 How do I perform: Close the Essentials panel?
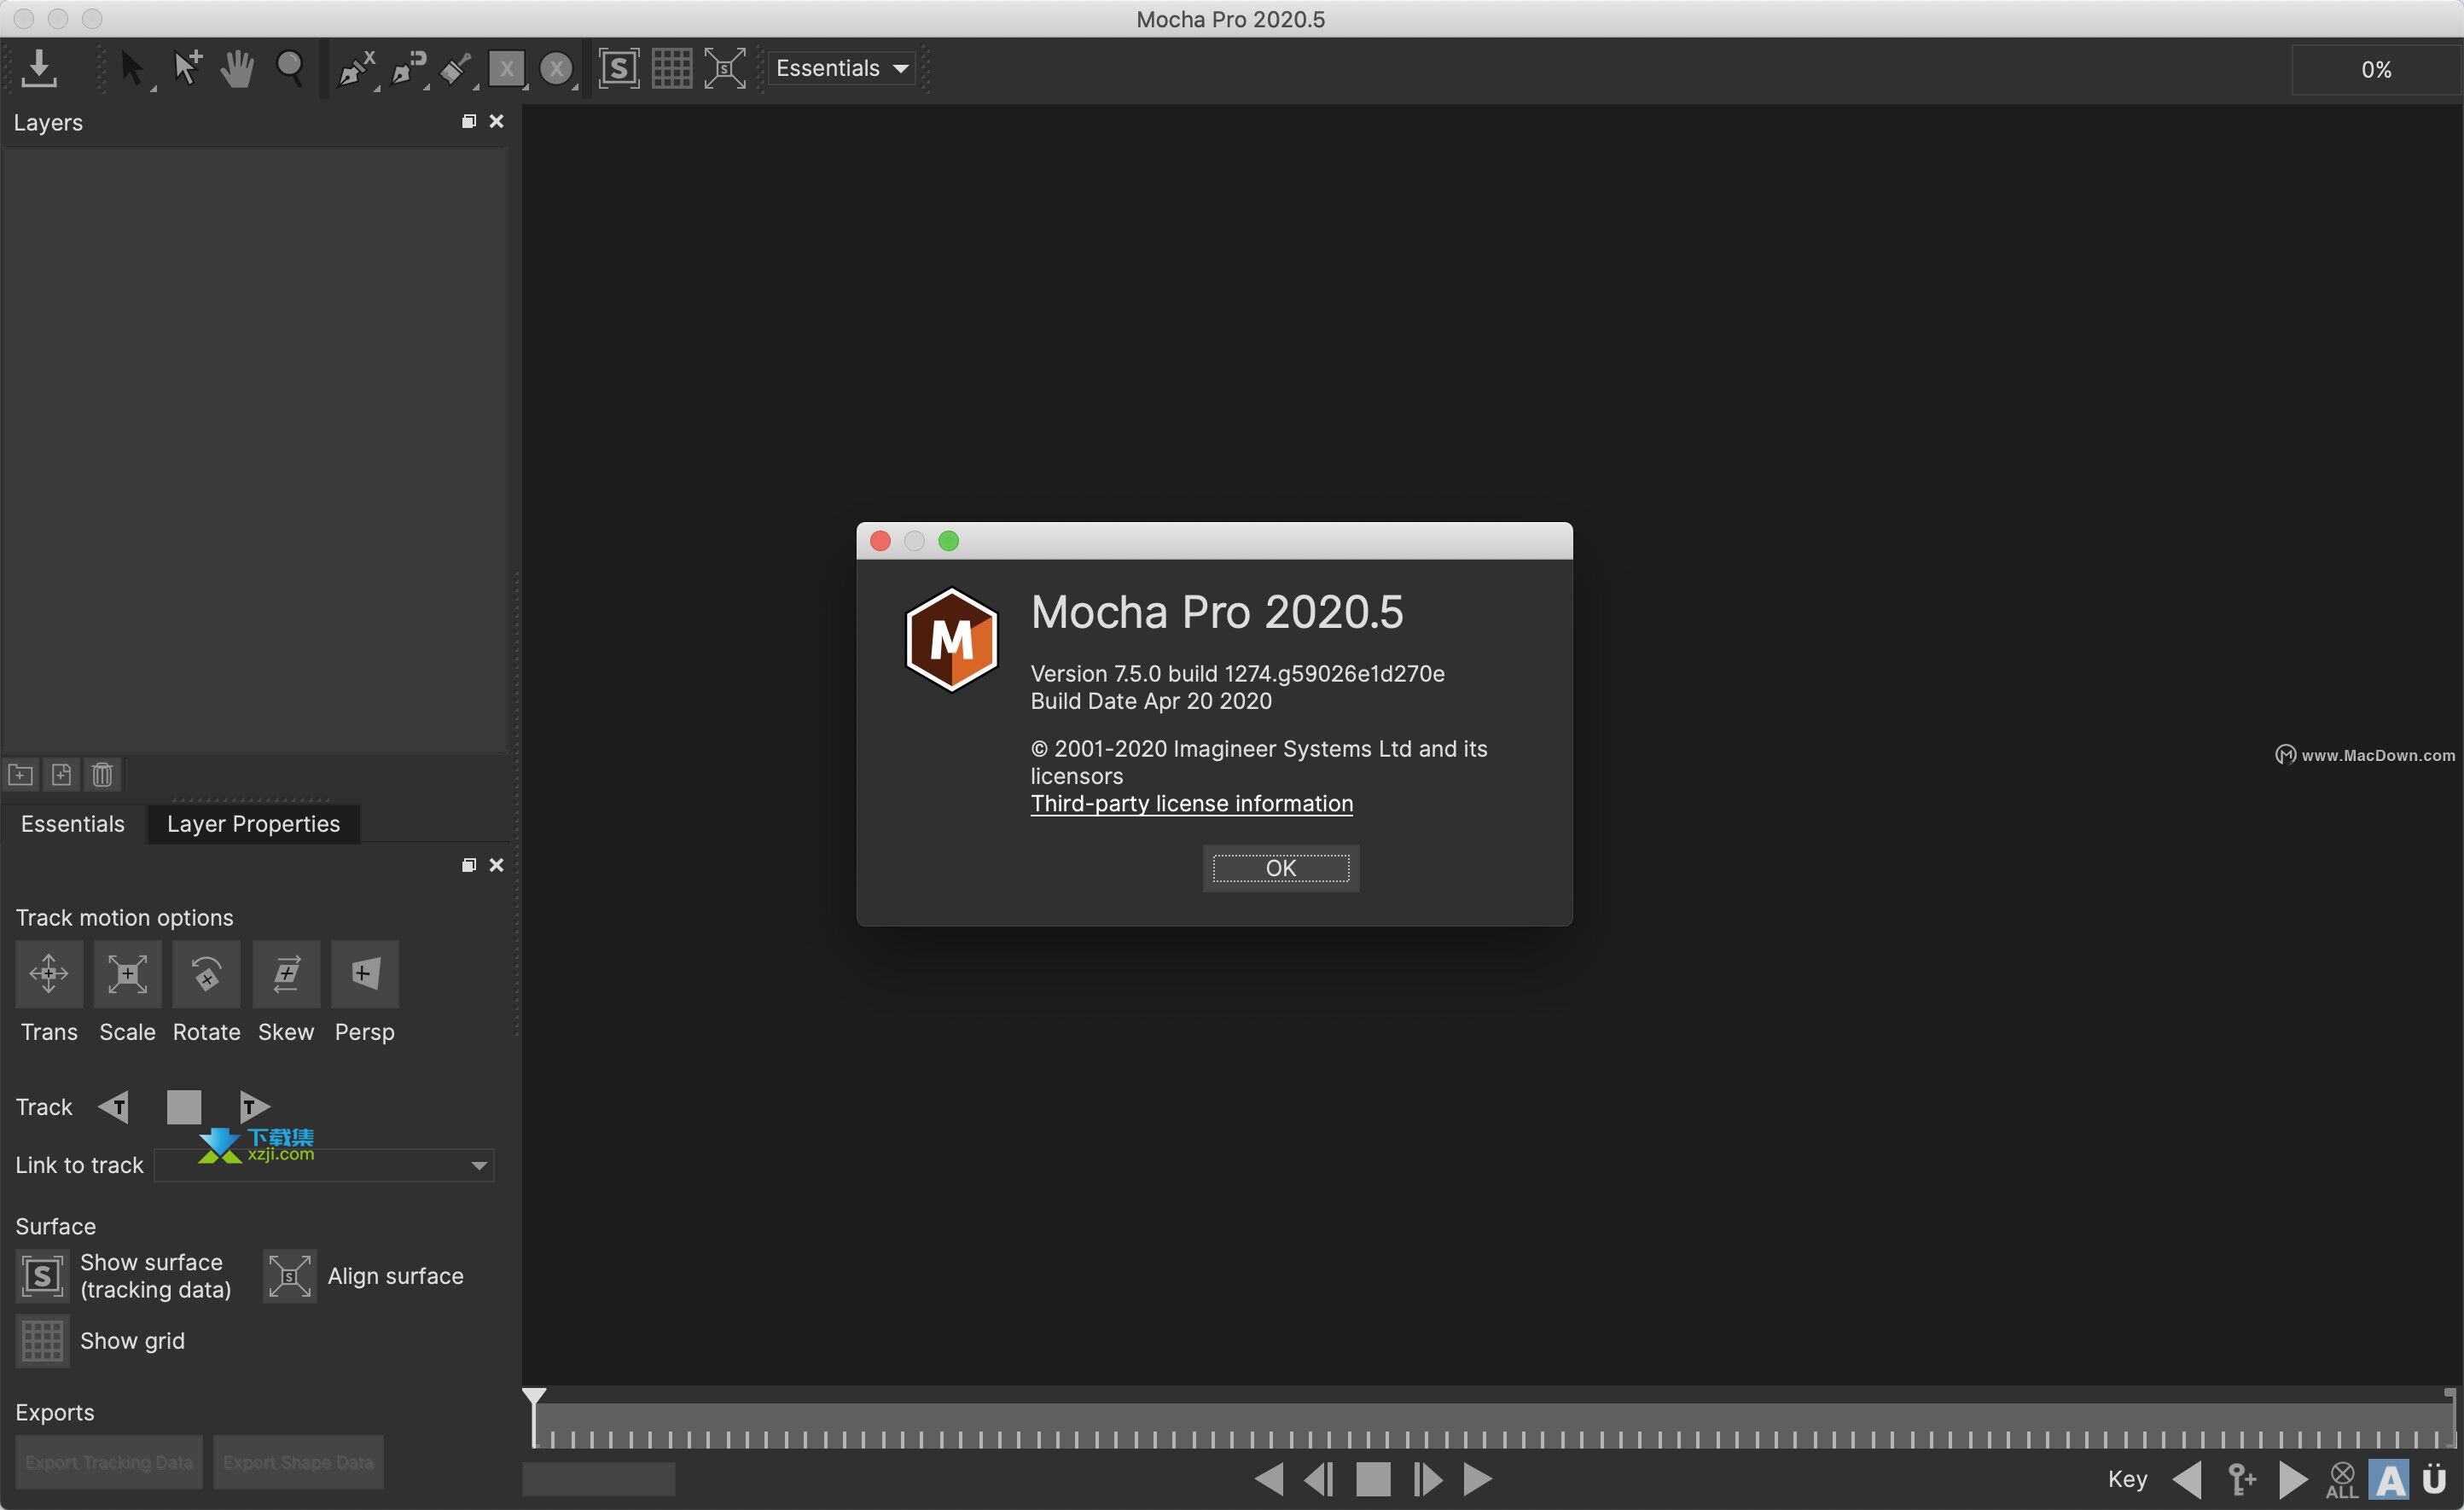pos(496,866)
